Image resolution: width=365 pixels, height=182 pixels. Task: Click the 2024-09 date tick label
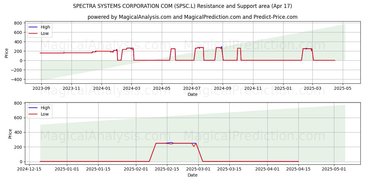pyautogui.click(x=223, y=88)
